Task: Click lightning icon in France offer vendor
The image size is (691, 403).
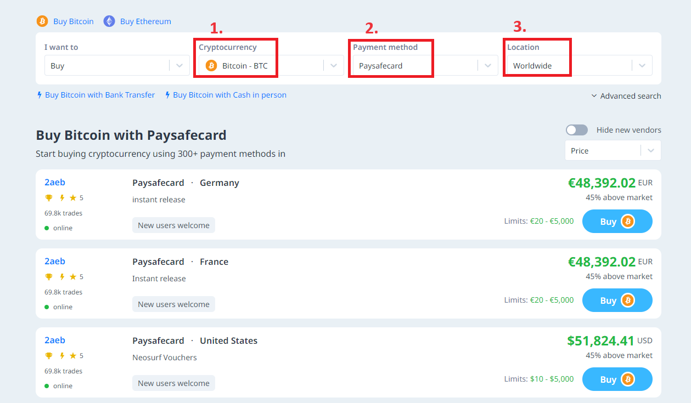Action: point(62,277)
